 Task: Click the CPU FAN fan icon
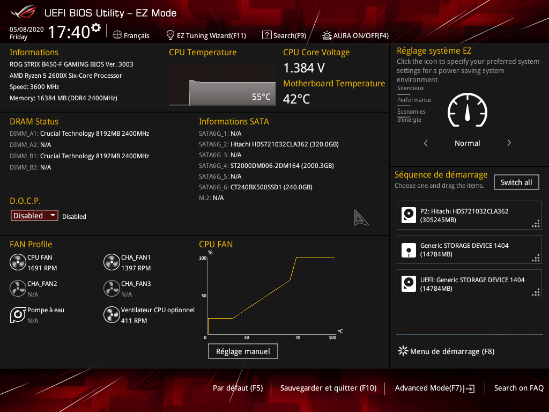(18, 262)
